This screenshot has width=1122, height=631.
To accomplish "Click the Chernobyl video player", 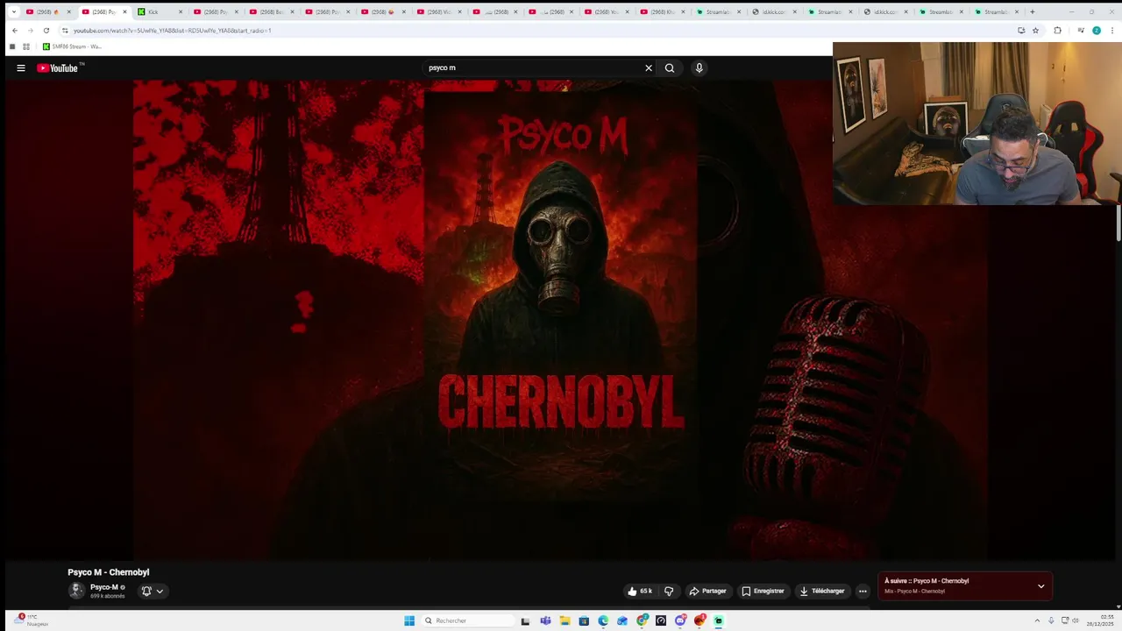I will 561,320.
